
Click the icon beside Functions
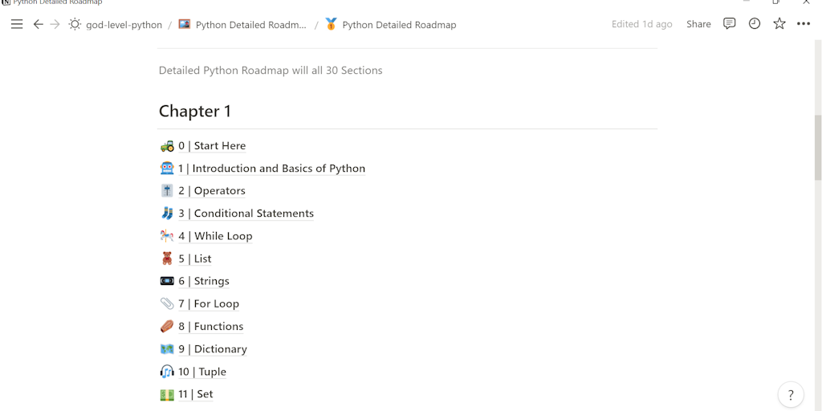167,326
